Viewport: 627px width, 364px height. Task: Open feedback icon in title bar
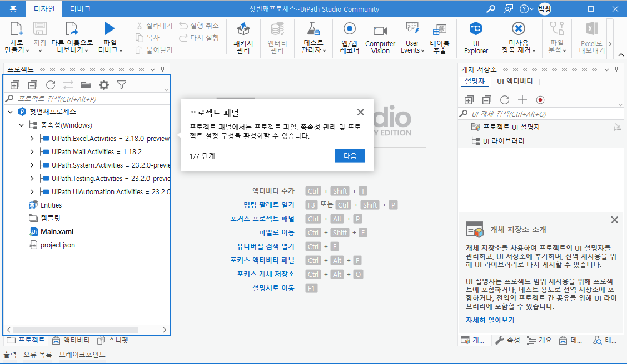[x=509, y=9]
